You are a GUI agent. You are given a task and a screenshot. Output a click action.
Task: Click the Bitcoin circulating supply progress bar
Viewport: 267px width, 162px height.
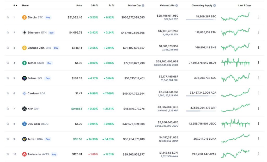click(201, 20)
